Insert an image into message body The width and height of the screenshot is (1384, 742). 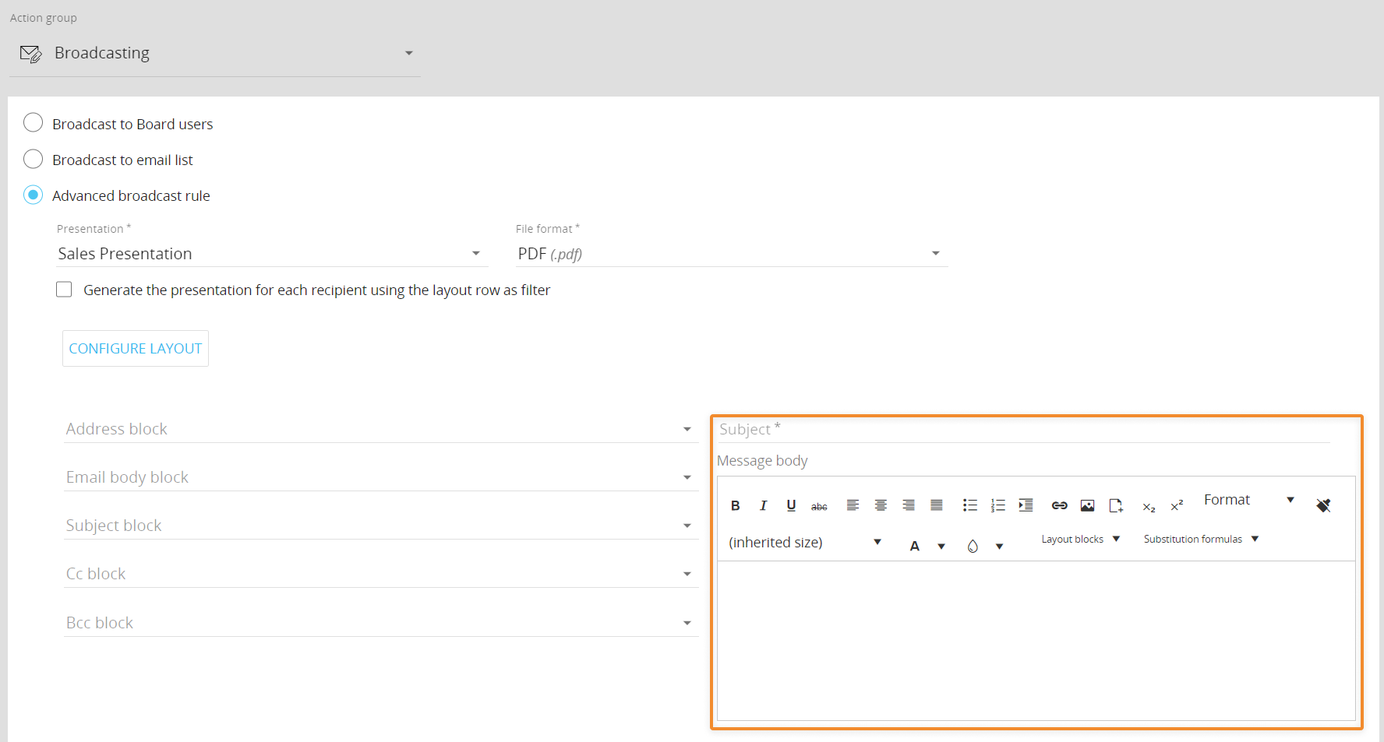point(1087,506)
